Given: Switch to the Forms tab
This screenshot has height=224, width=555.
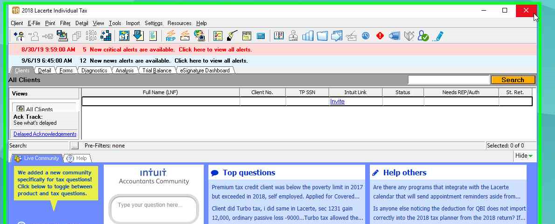Looking at the screenshot, I should point(66,70).
